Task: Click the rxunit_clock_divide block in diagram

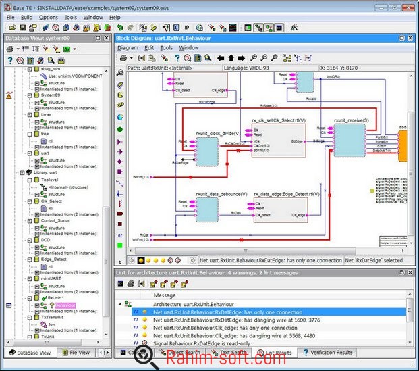Action: click(207, 152)
